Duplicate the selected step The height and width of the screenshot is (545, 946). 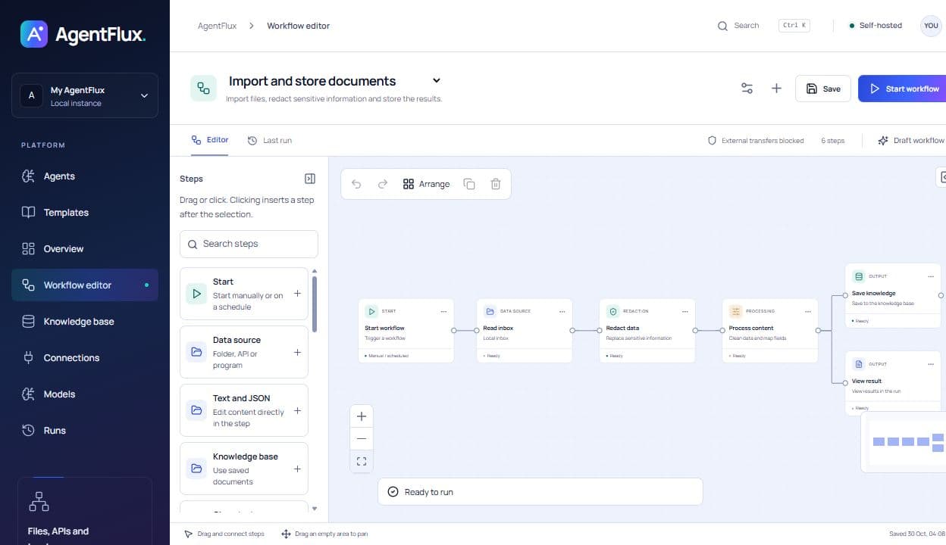(469, 184)
